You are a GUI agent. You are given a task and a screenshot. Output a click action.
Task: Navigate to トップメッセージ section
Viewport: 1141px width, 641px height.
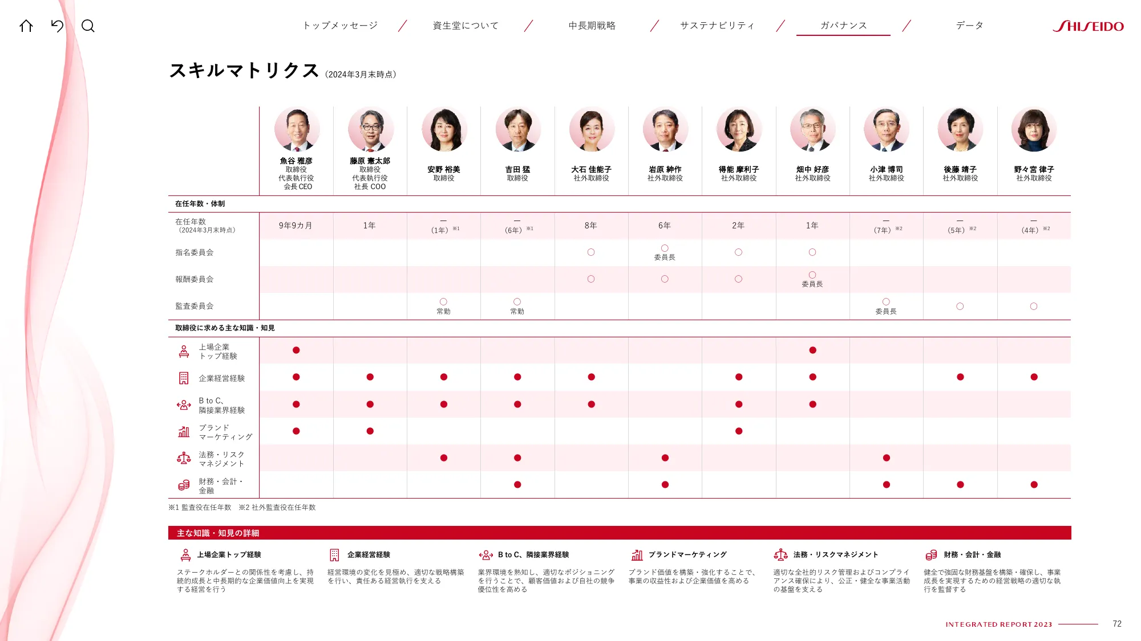341,25
